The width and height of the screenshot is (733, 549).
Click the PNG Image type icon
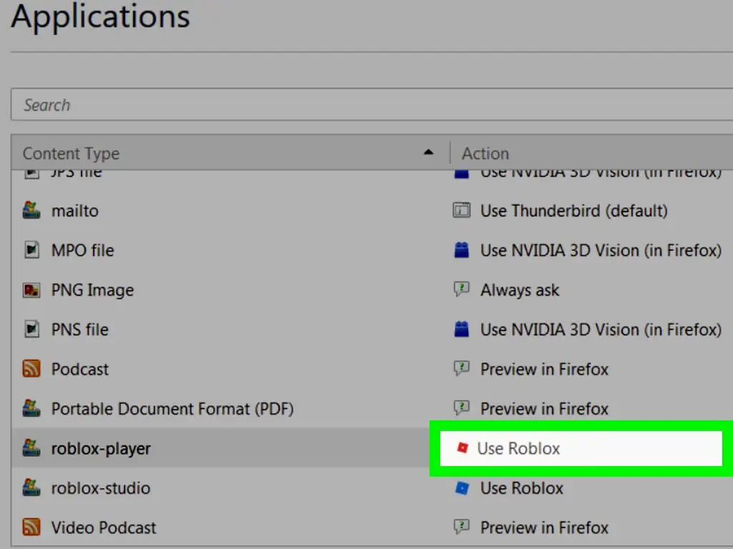coord(31,290)
